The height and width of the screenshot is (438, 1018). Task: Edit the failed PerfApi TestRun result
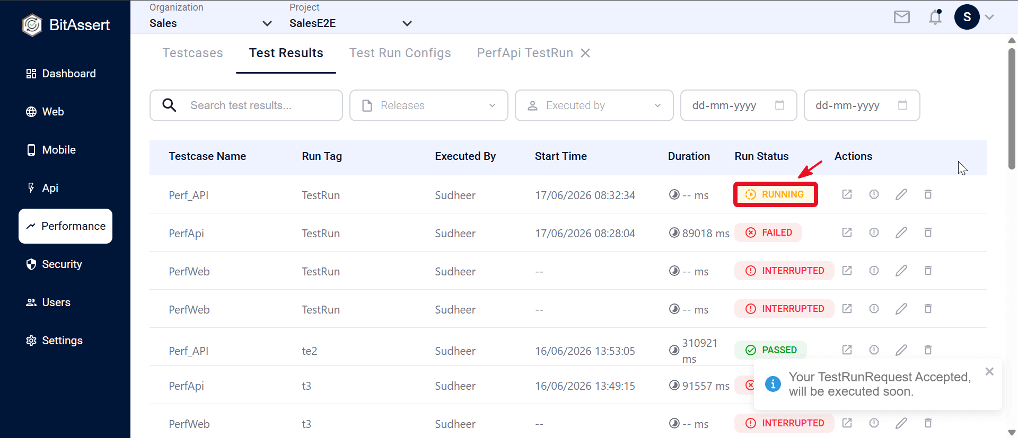[x=901, y=233]
